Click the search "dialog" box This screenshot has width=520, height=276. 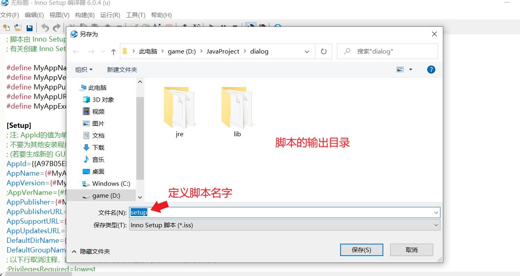tap(387, 52)
